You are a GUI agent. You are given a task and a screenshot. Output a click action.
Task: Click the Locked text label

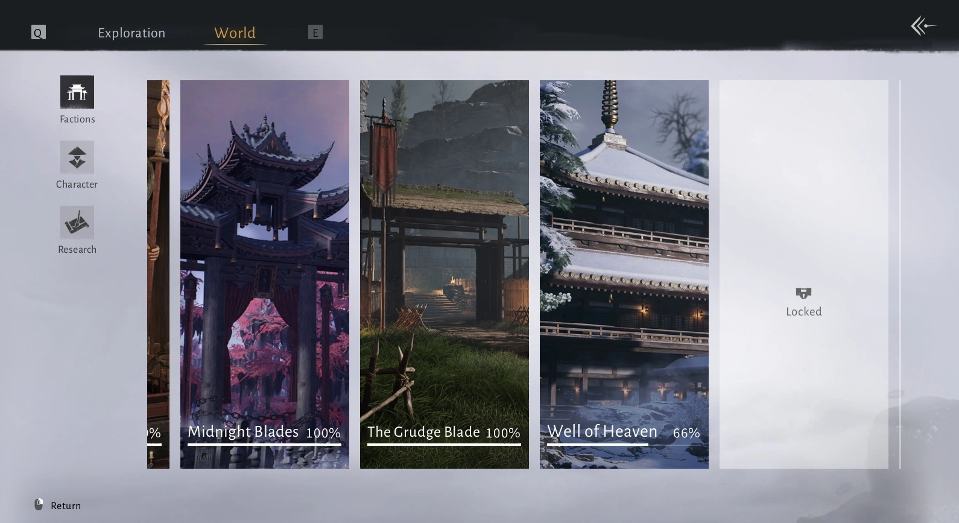804,312
